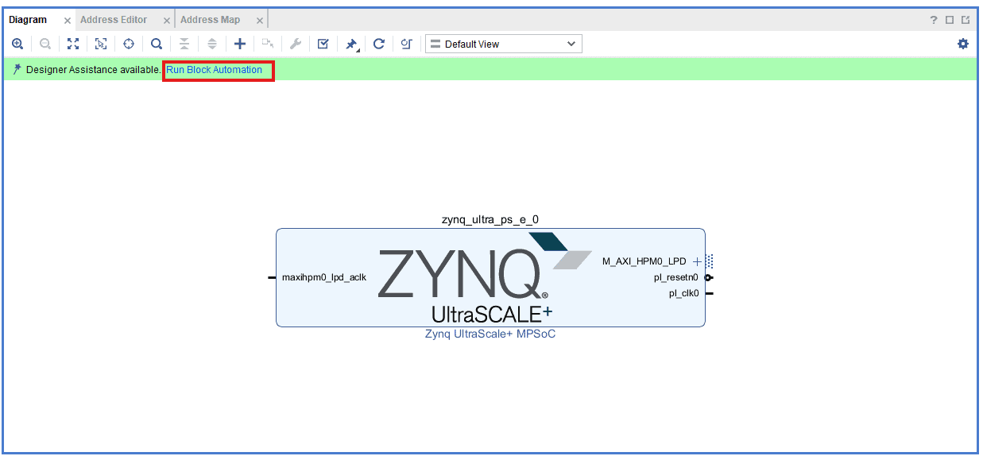Expand the M_AXI_HPM0_LPD interface plus sign
The image size is (983, 456).
coord(697,261)
